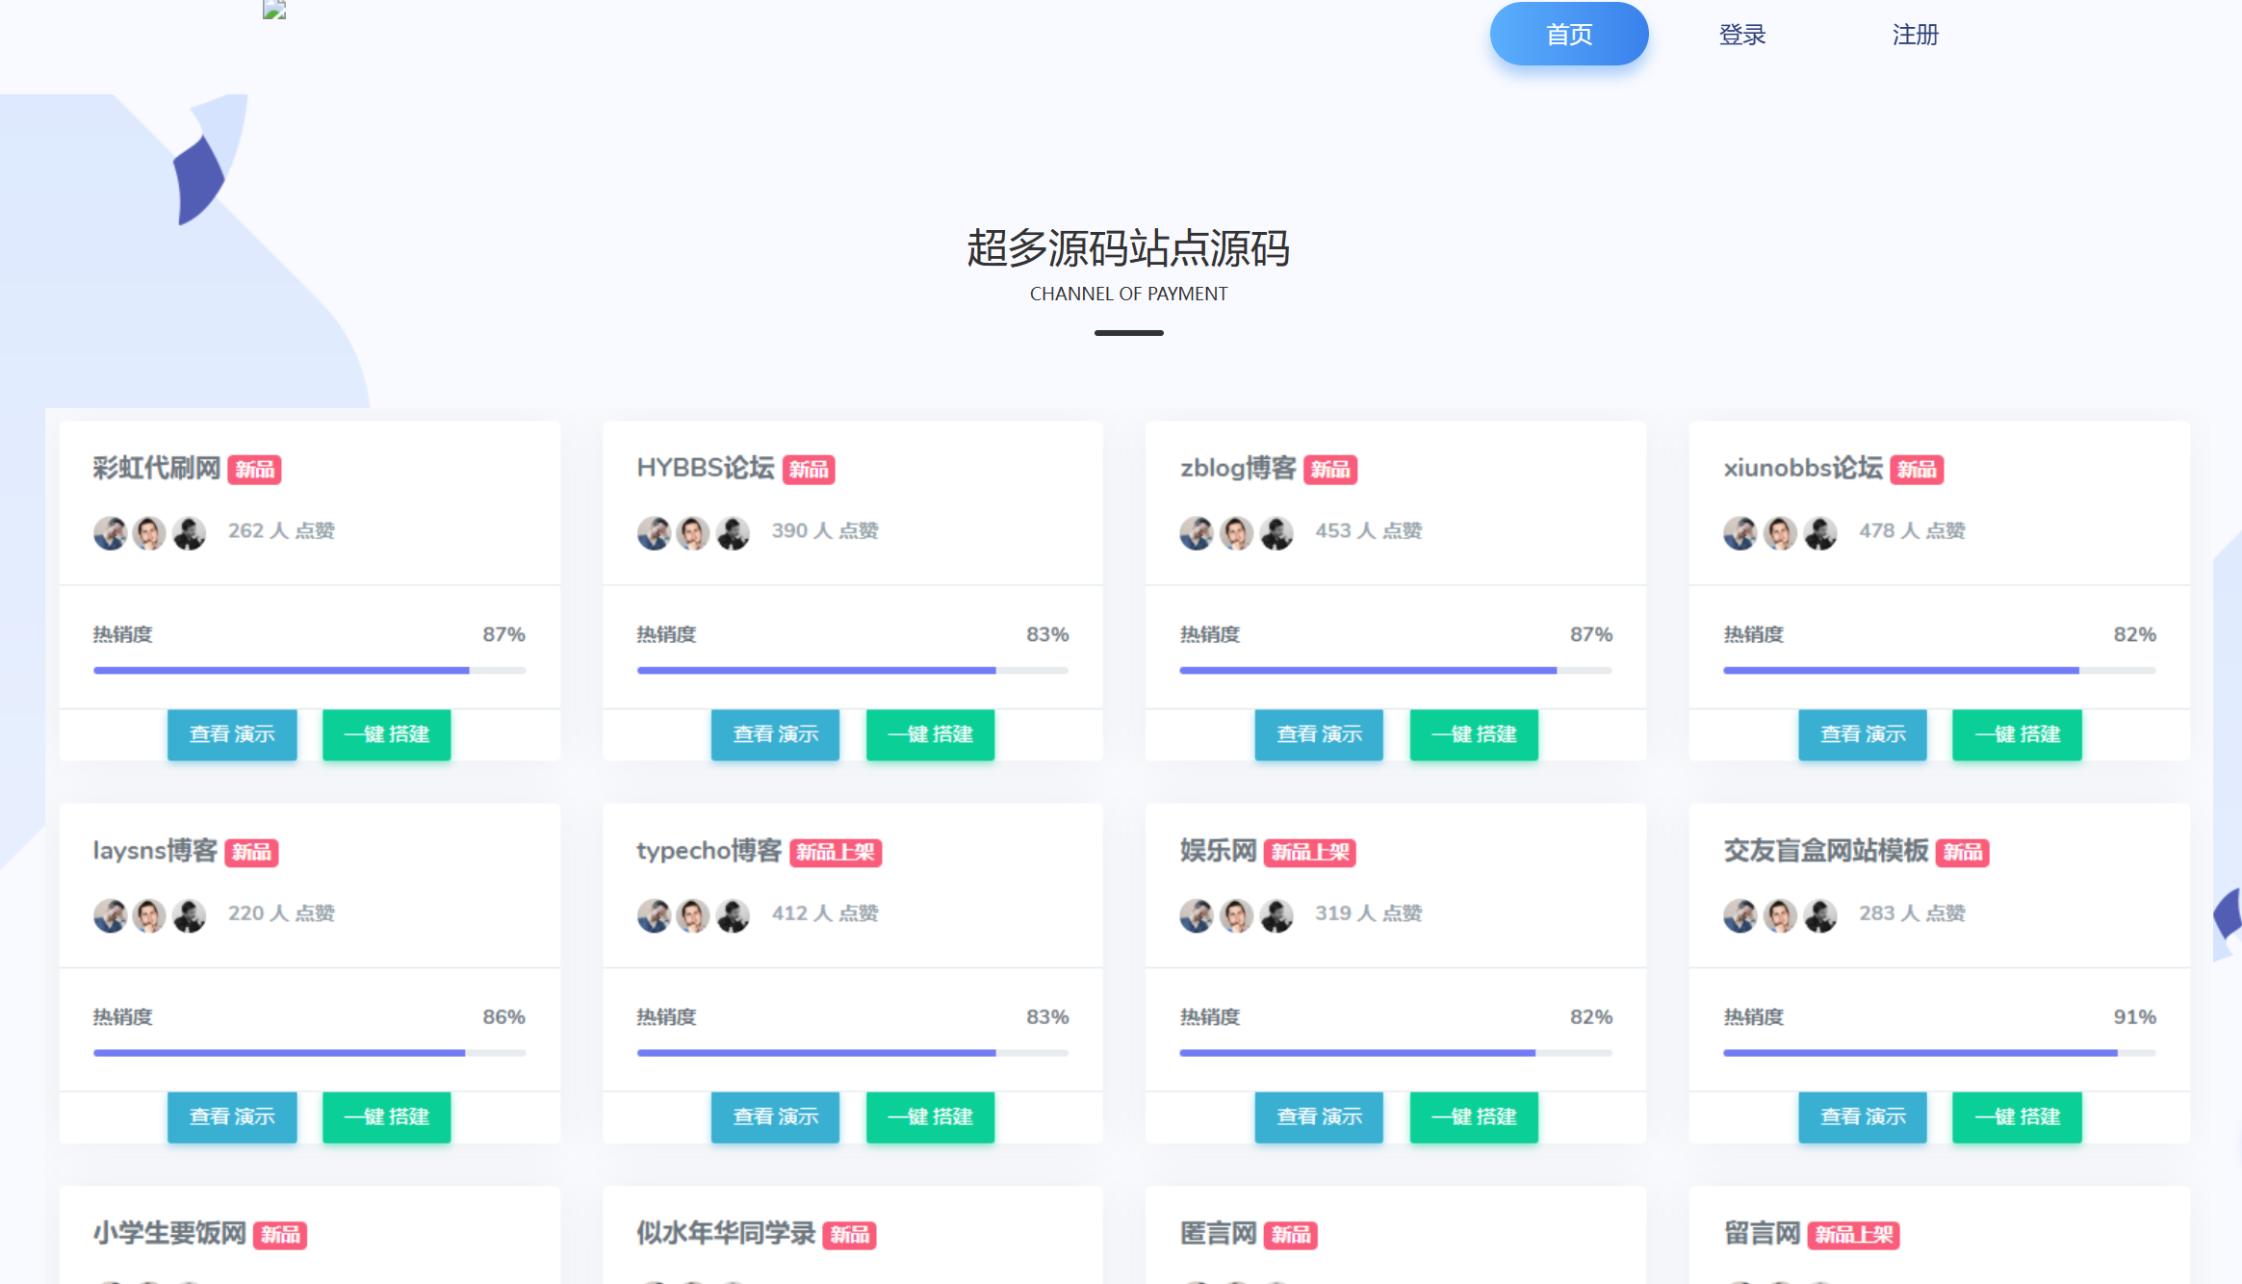Click the 新品 badge on 似水年华同学录
The width and height of the screenshot is (2242, 1284).
[849, 1235]
